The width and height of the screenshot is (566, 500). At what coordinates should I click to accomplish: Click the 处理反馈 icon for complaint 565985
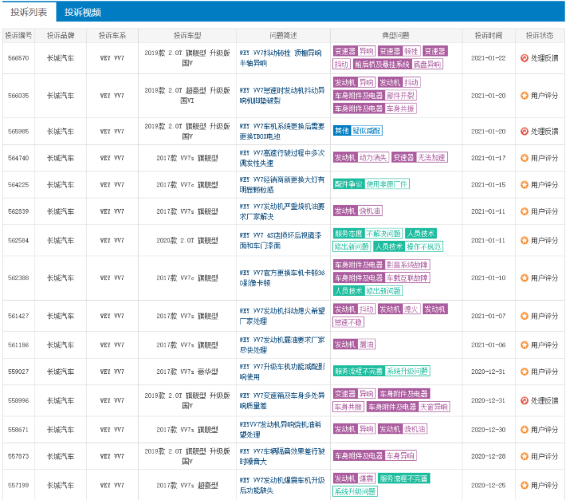tap(524, 131)
